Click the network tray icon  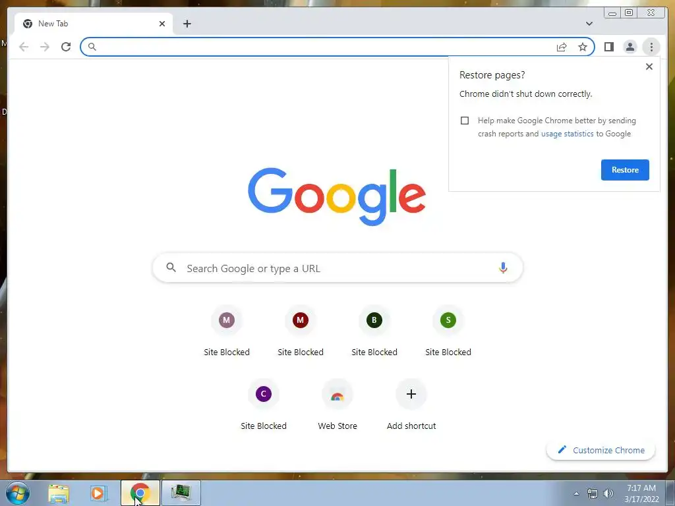pyautogui.click(x=593, y=494)
